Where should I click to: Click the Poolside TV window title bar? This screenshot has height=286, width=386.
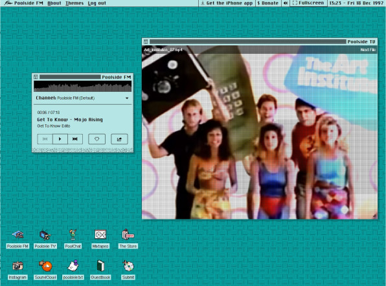[x=260, y=42]
